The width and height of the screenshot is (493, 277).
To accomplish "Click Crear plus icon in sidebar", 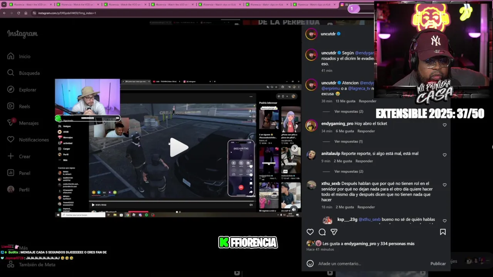I will tap(11, 156).
